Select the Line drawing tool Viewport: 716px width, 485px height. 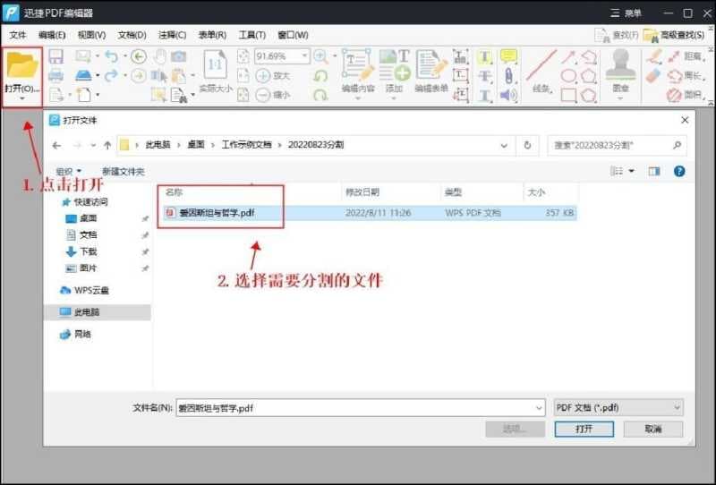[541, 65]
